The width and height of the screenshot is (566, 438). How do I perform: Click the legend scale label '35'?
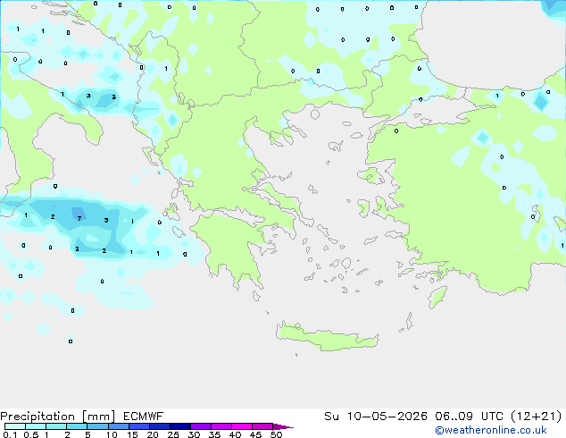(214, 434)
